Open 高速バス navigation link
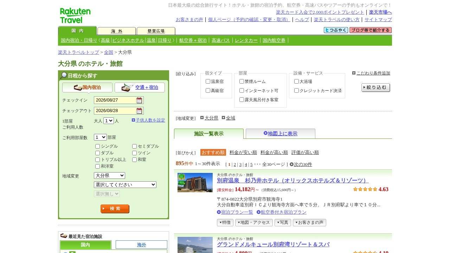This screenshot has height=253, width=450. click(x=221, y=40)
